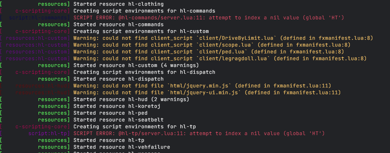Click 'Creating script environments for hl-custom' line
This screenshot has width=390, height=153.
[141, 31]
